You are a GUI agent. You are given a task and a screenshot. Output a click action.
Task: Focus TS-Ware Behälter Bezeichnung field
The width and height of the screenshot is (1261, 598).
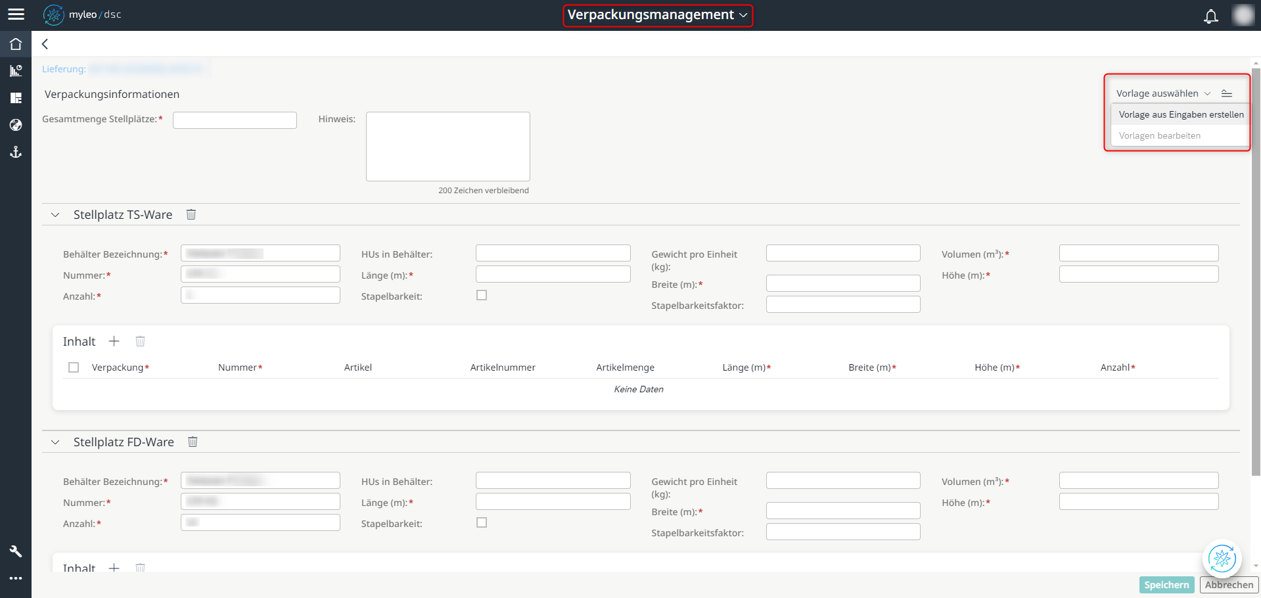260,253
